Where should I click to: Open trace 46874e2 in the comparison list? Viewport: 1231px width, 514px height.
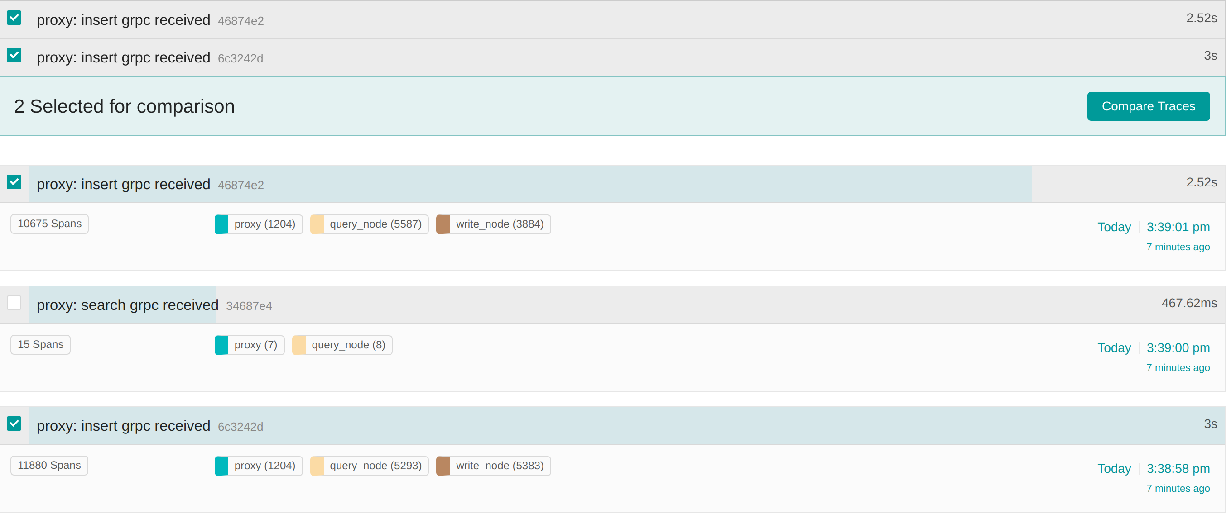pyautogui.click(x=627, y=19)
